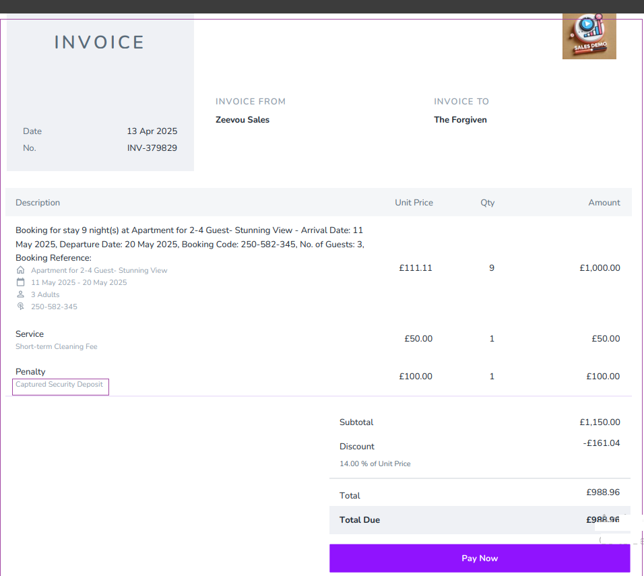The image size is (644, 576).
Task: Click the Total Due label
Action: [359, 519]
